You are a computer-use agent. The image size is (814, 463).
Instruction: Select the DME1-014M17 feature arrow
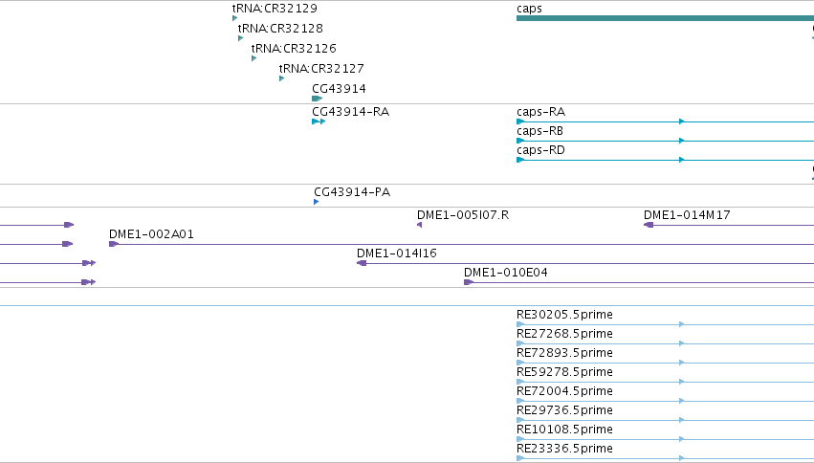tap(649, 225)
